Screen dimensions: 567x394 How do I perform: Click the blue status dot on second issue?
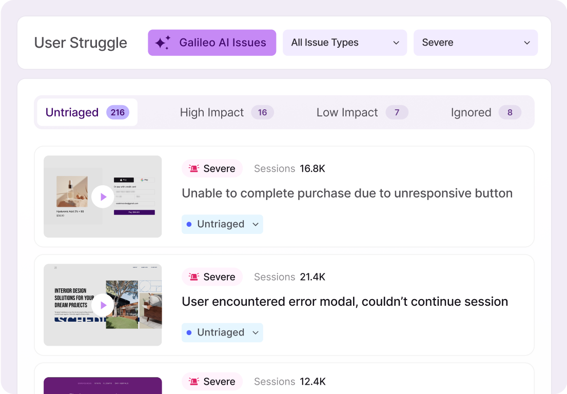click(189, 332)
